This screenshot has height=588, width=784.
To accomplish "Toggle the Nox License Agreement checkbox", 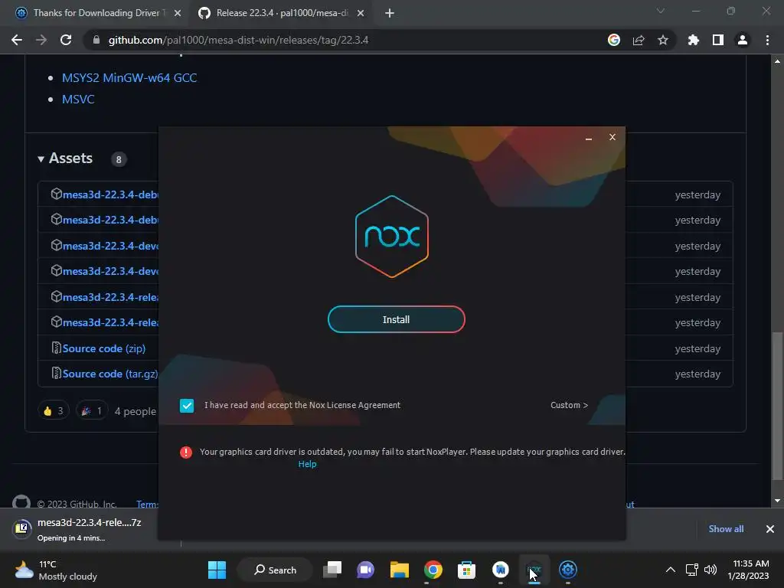I will [x=187, y=406].
